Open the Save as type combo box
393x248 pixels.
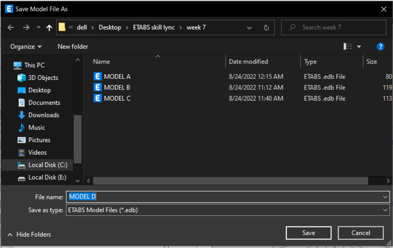(x=228, y=210)
